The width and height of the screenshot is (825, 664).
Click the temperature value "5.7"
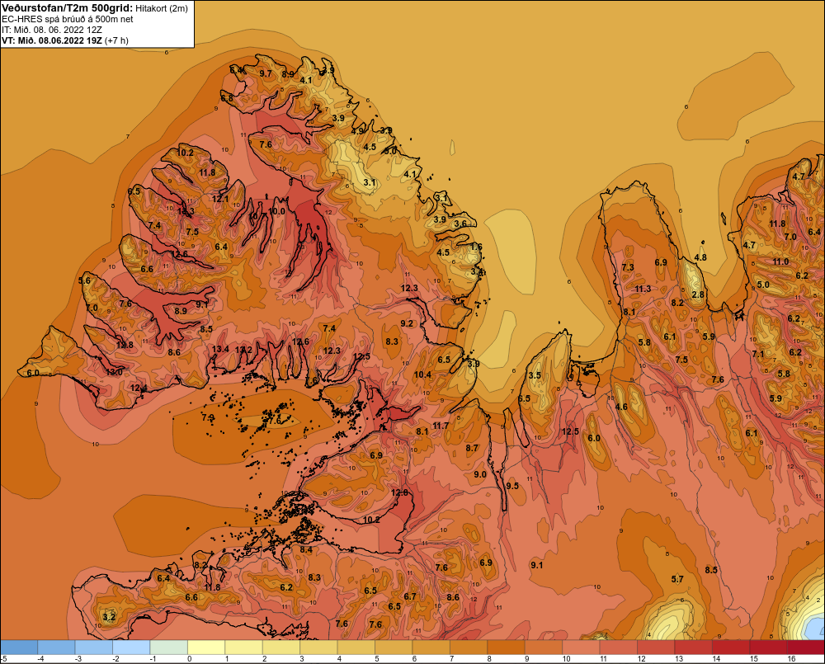tap(677, 579)
